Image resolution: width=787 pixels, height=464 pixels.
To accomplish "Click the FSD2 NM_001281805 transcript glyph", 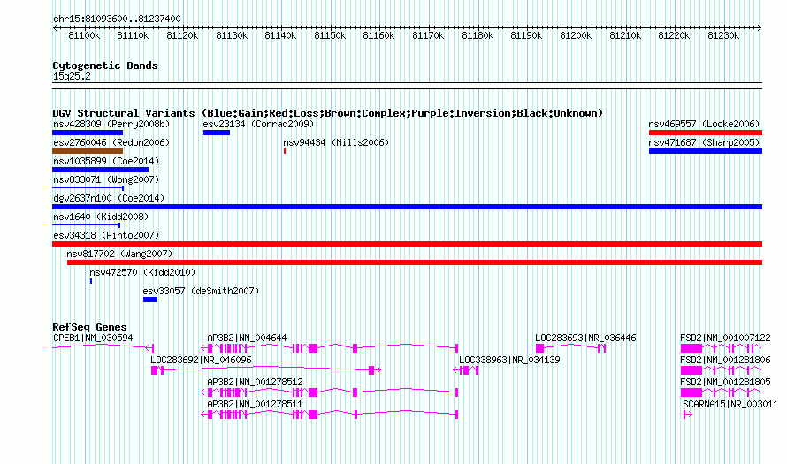I will point(721,392).
